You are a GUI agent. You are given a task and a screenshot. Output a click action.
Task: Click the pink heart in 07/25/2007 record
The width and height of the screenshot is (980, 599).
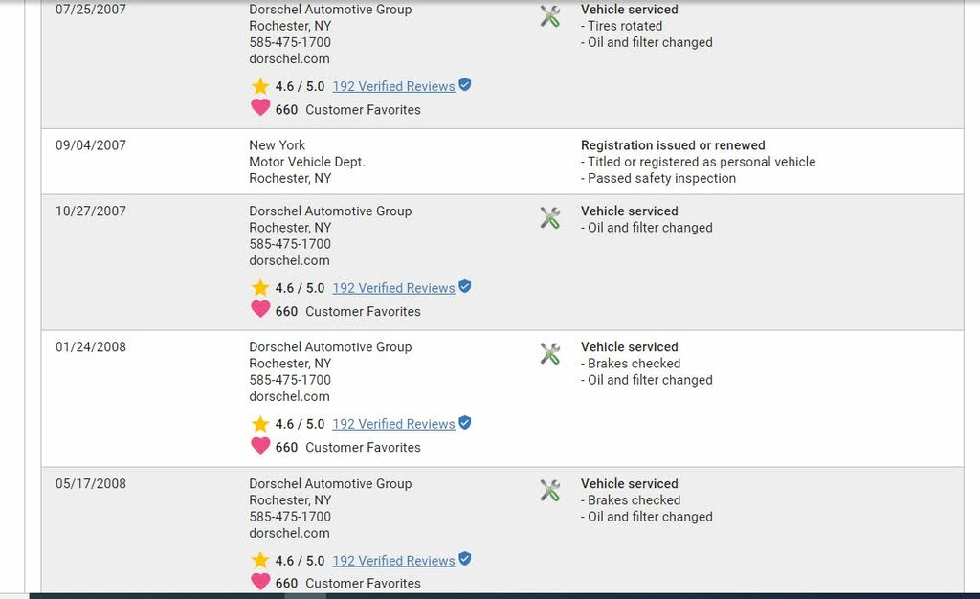(x=260, y=107)
